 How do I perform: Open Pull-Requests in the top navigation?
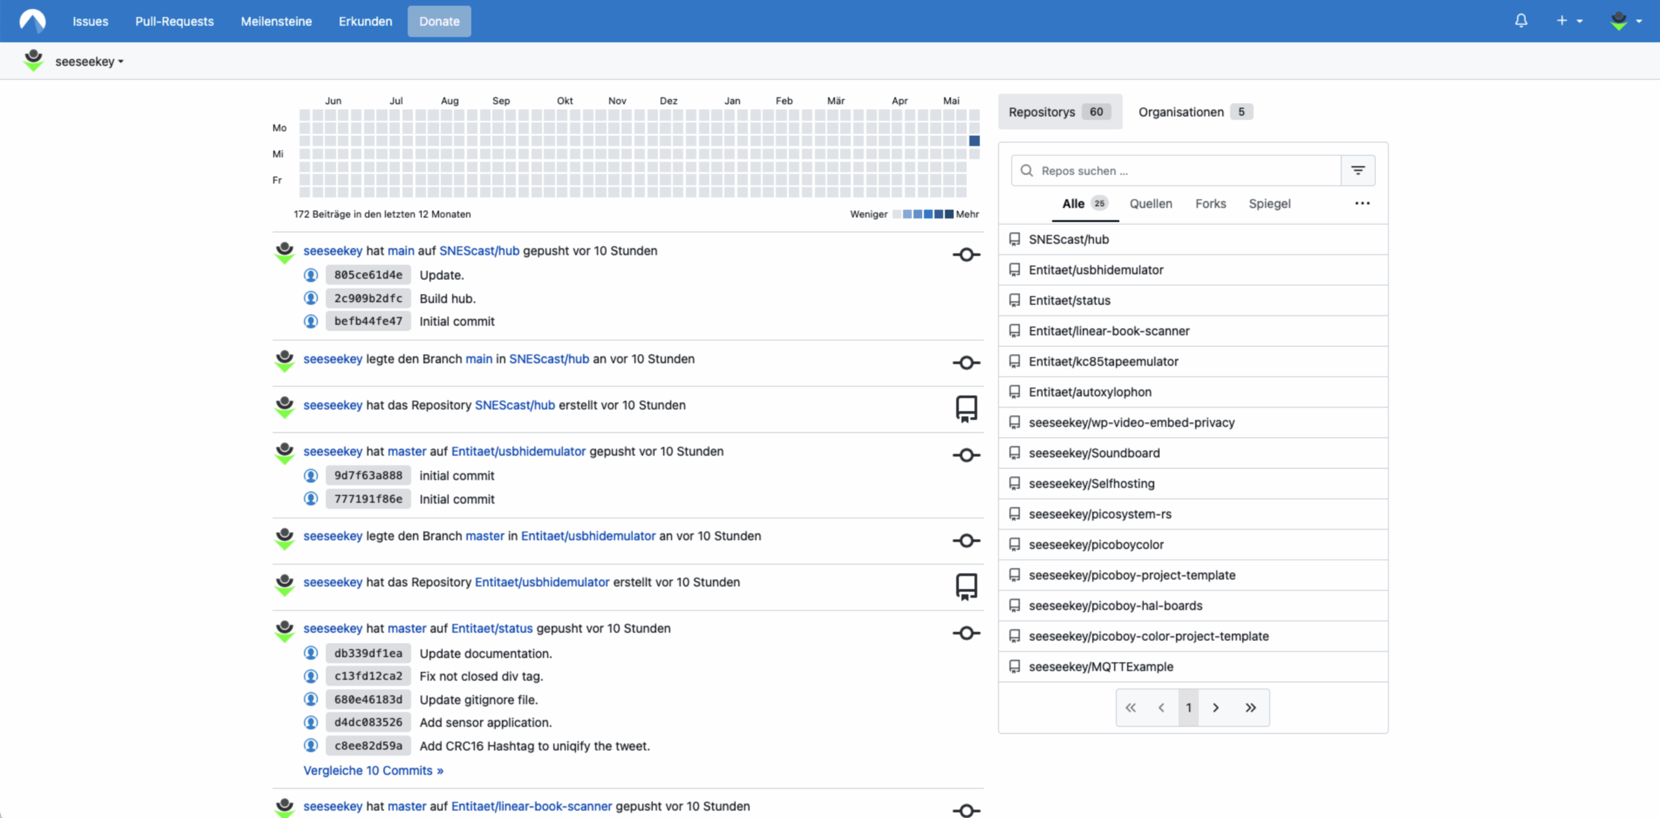click(x=174, y=21)
